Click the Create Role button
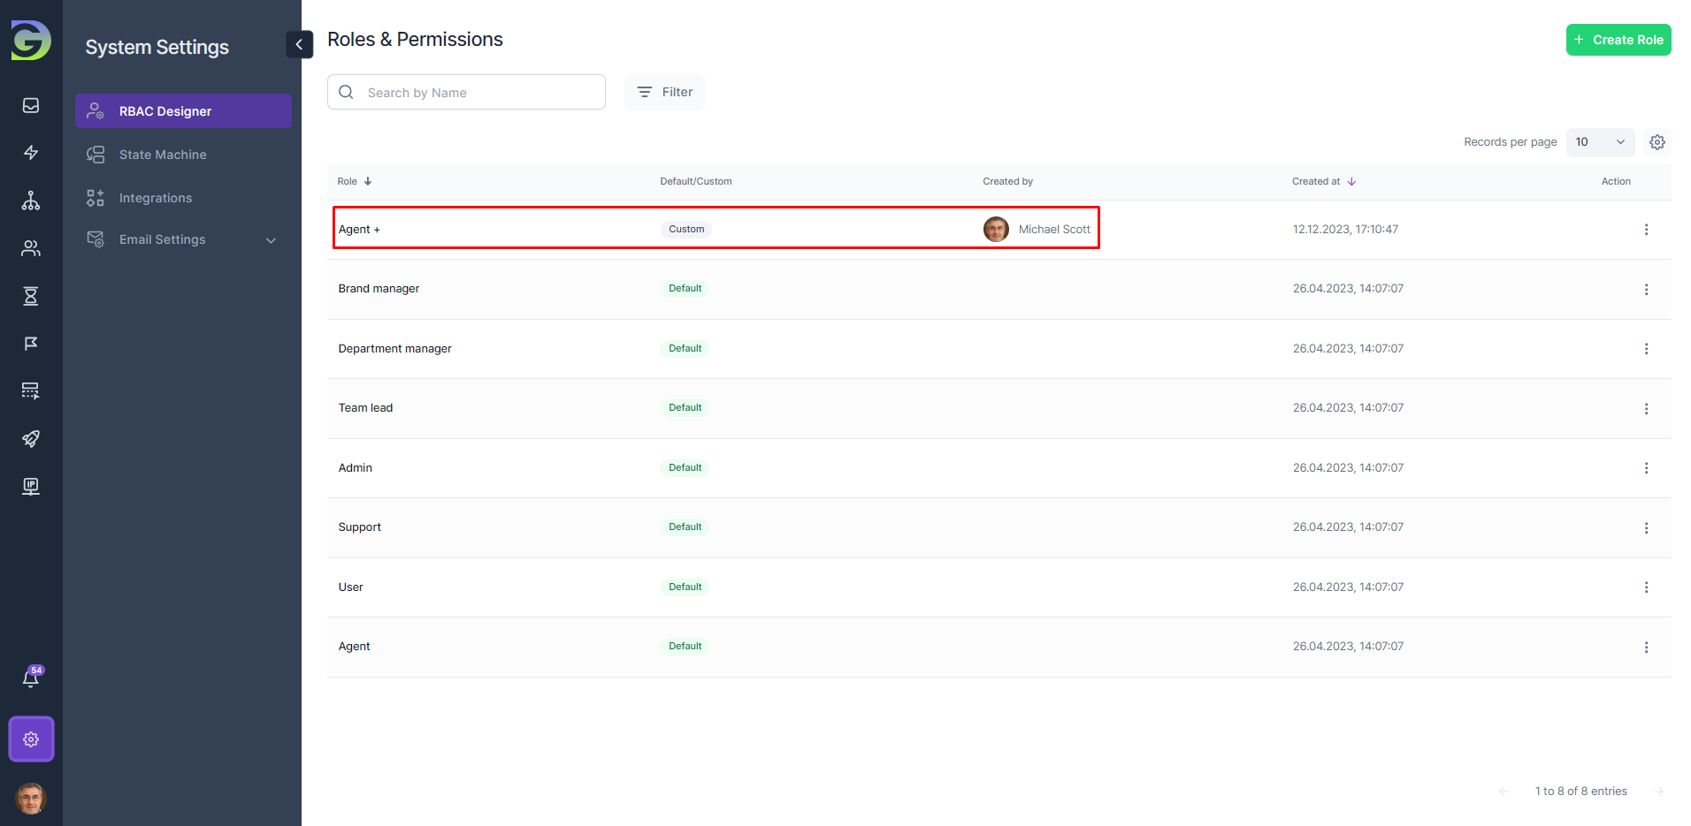Image resolution: width=1691 pixels, height=826 pixels. tap(1618, 40)
